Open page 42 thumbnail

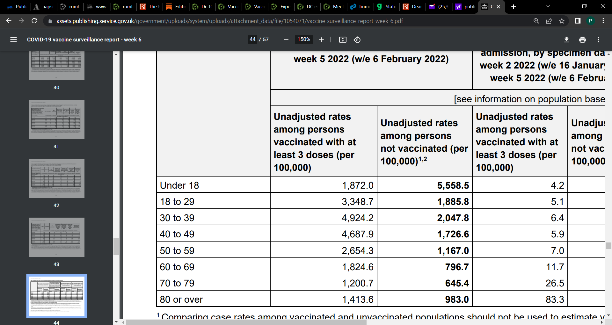coord(56,178)
